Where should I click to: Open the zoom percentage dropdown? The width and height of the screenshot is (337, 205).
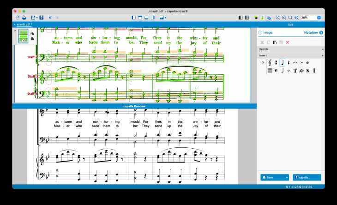(319, 18)
